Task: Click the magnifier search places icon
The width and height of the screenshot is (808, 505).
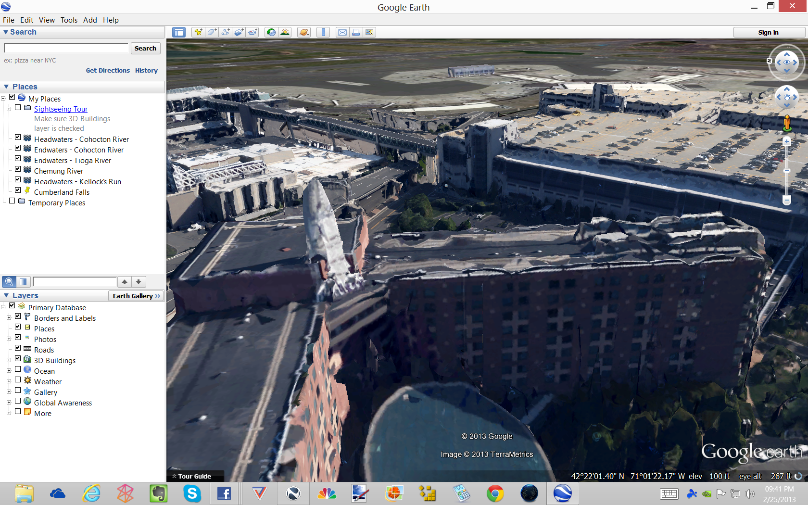Action: click(x=9, y=282)
